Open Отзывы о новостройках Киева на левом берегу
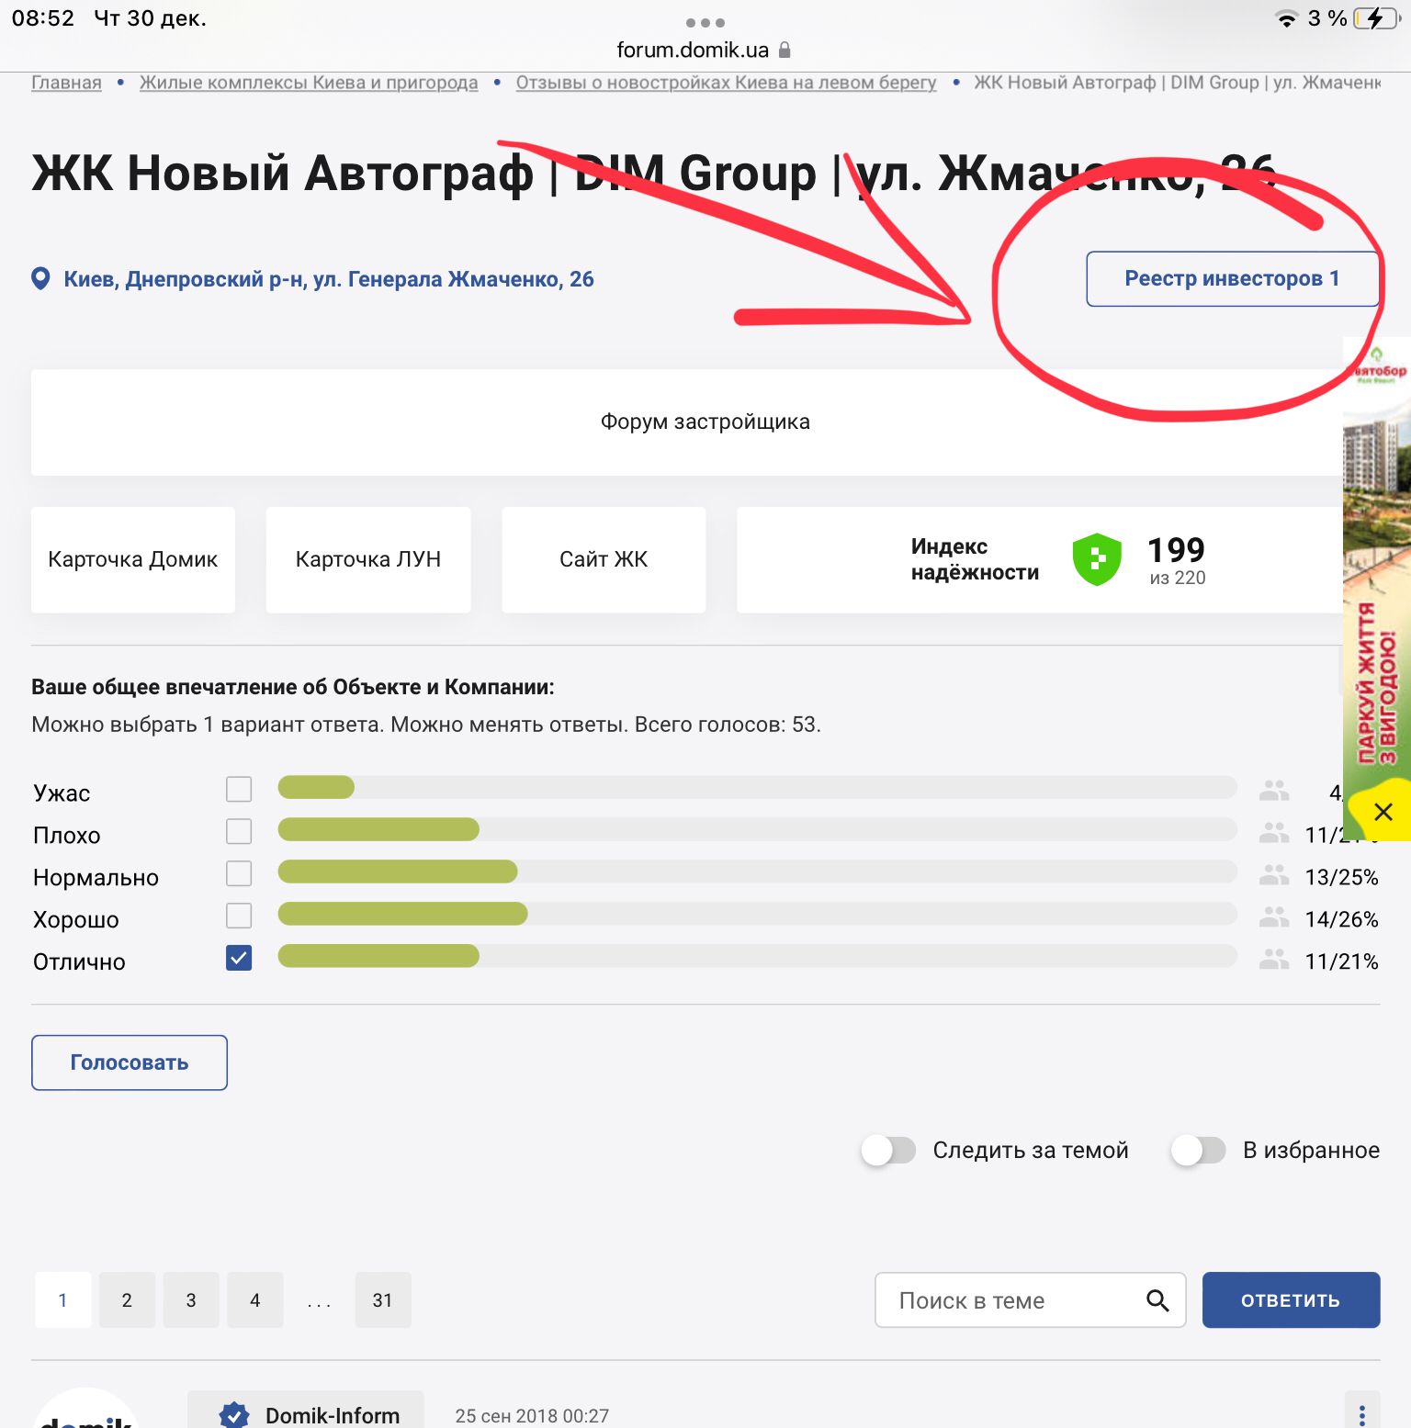 [x=726, y=83]
